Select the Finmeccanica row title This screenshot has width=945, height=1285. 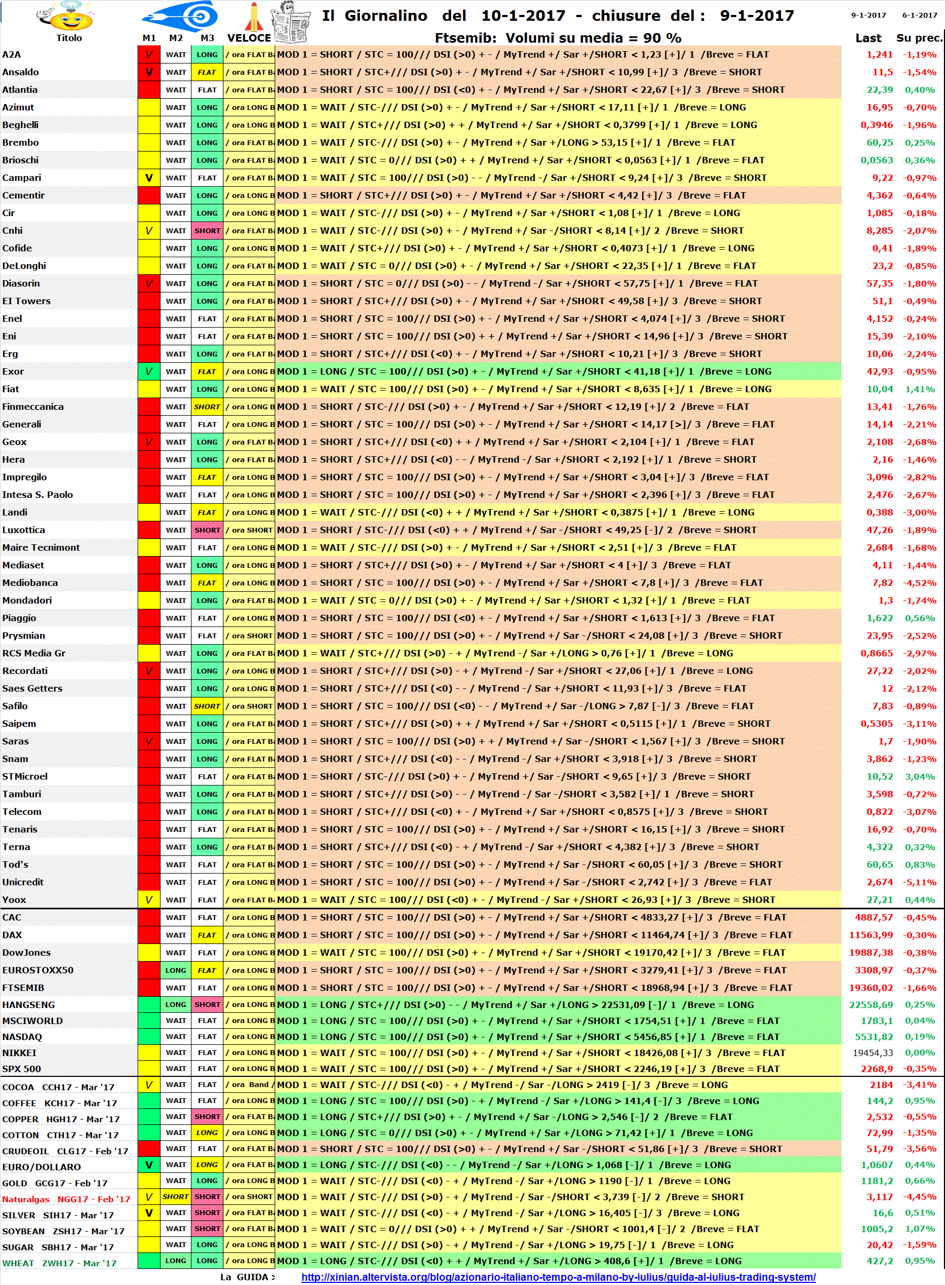pyautogui.click(x=33, y=407)
